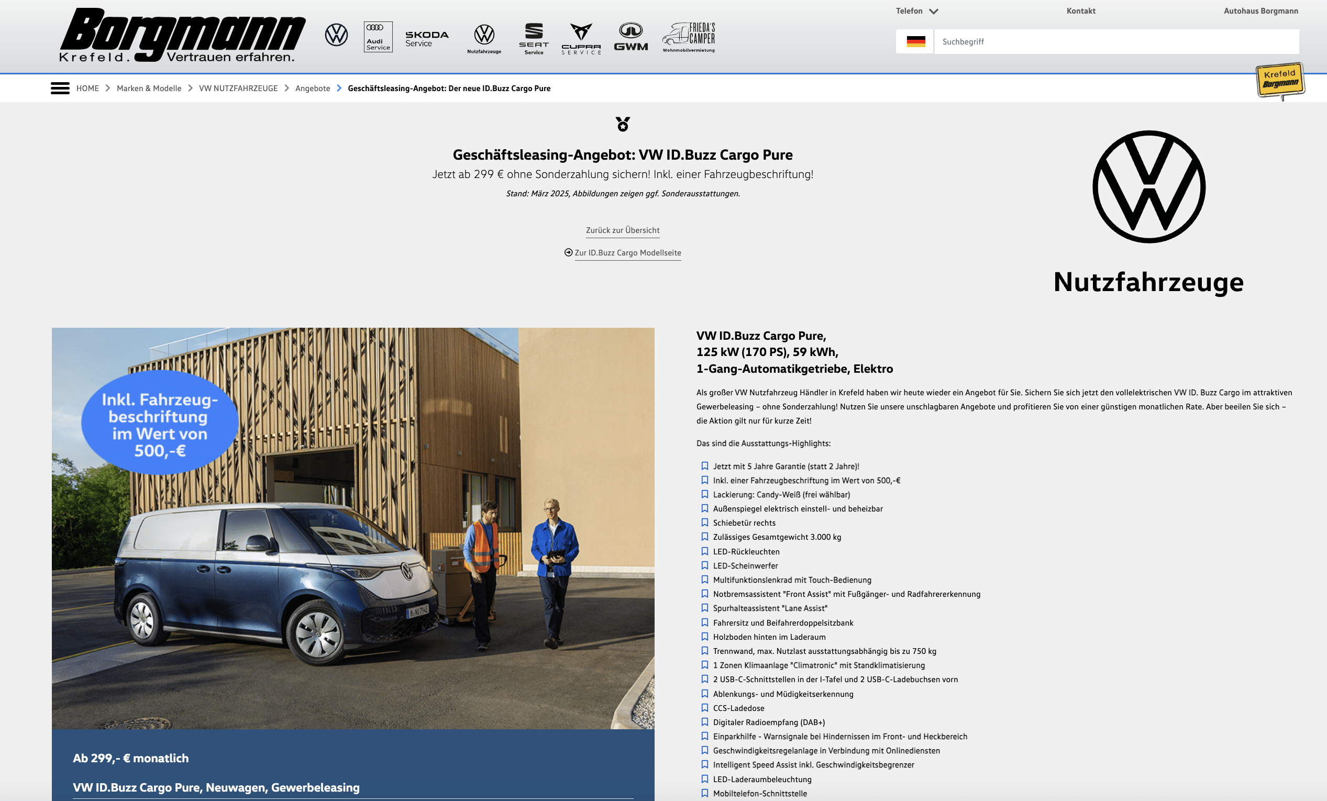
Task: Click the Stand: März 2025 note
Action: point(623,194)
